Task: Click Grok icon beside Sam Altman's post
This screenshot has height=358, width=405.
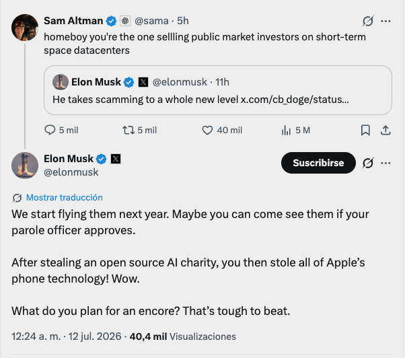Action: (368, 21)
